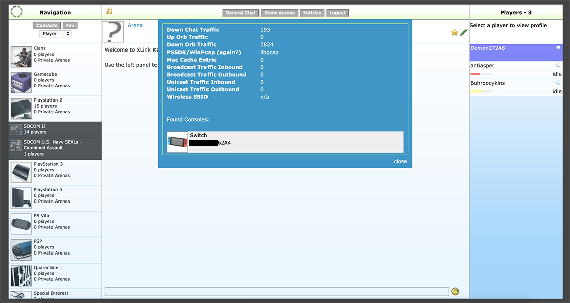Open chat bubble for Demon27248
This screenshot has width=570, height=303.
(558, 47)
